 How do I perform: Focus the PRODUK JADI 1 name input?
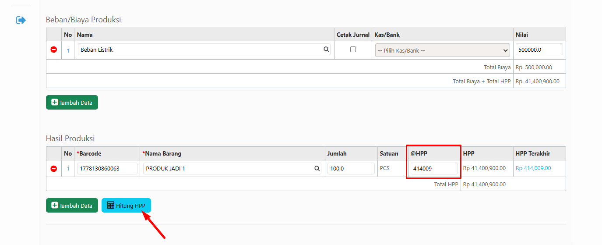(232, 168)
